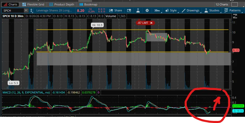Select the -87 LMT order bubble

pos(143,23)
